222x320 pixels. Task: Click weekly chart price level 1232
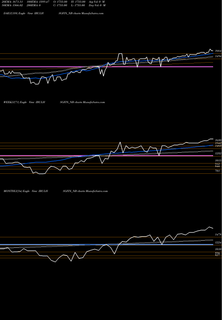[218, 153]
